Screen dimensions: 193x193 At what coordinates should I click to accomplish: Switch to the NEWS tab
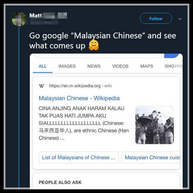point(94,66)
